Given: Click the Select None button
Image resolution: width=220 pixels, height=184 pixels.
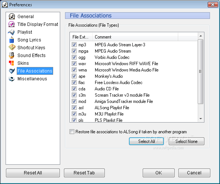Looking at the screenshot, I should [x=187, y=141].
